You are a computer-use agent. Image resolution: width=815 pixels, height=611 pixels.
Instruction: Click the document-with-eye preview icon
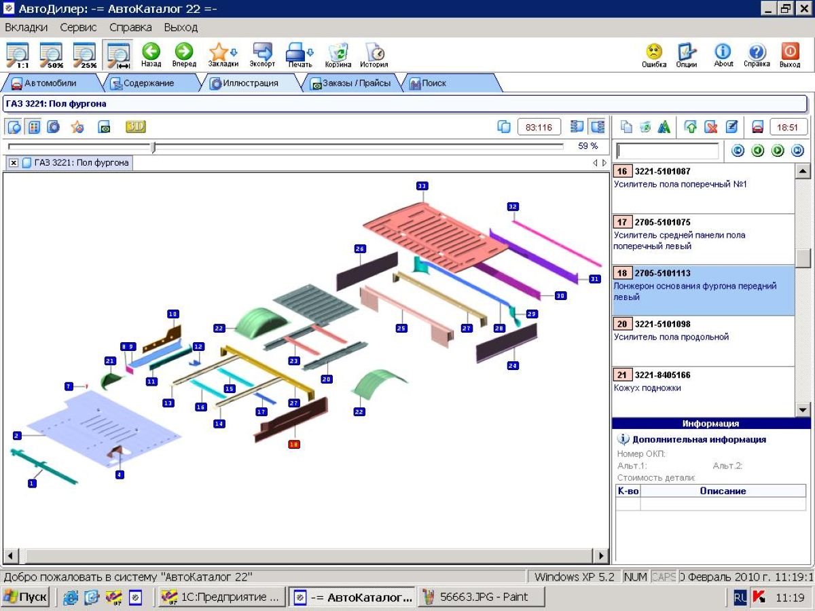point(104,126)
